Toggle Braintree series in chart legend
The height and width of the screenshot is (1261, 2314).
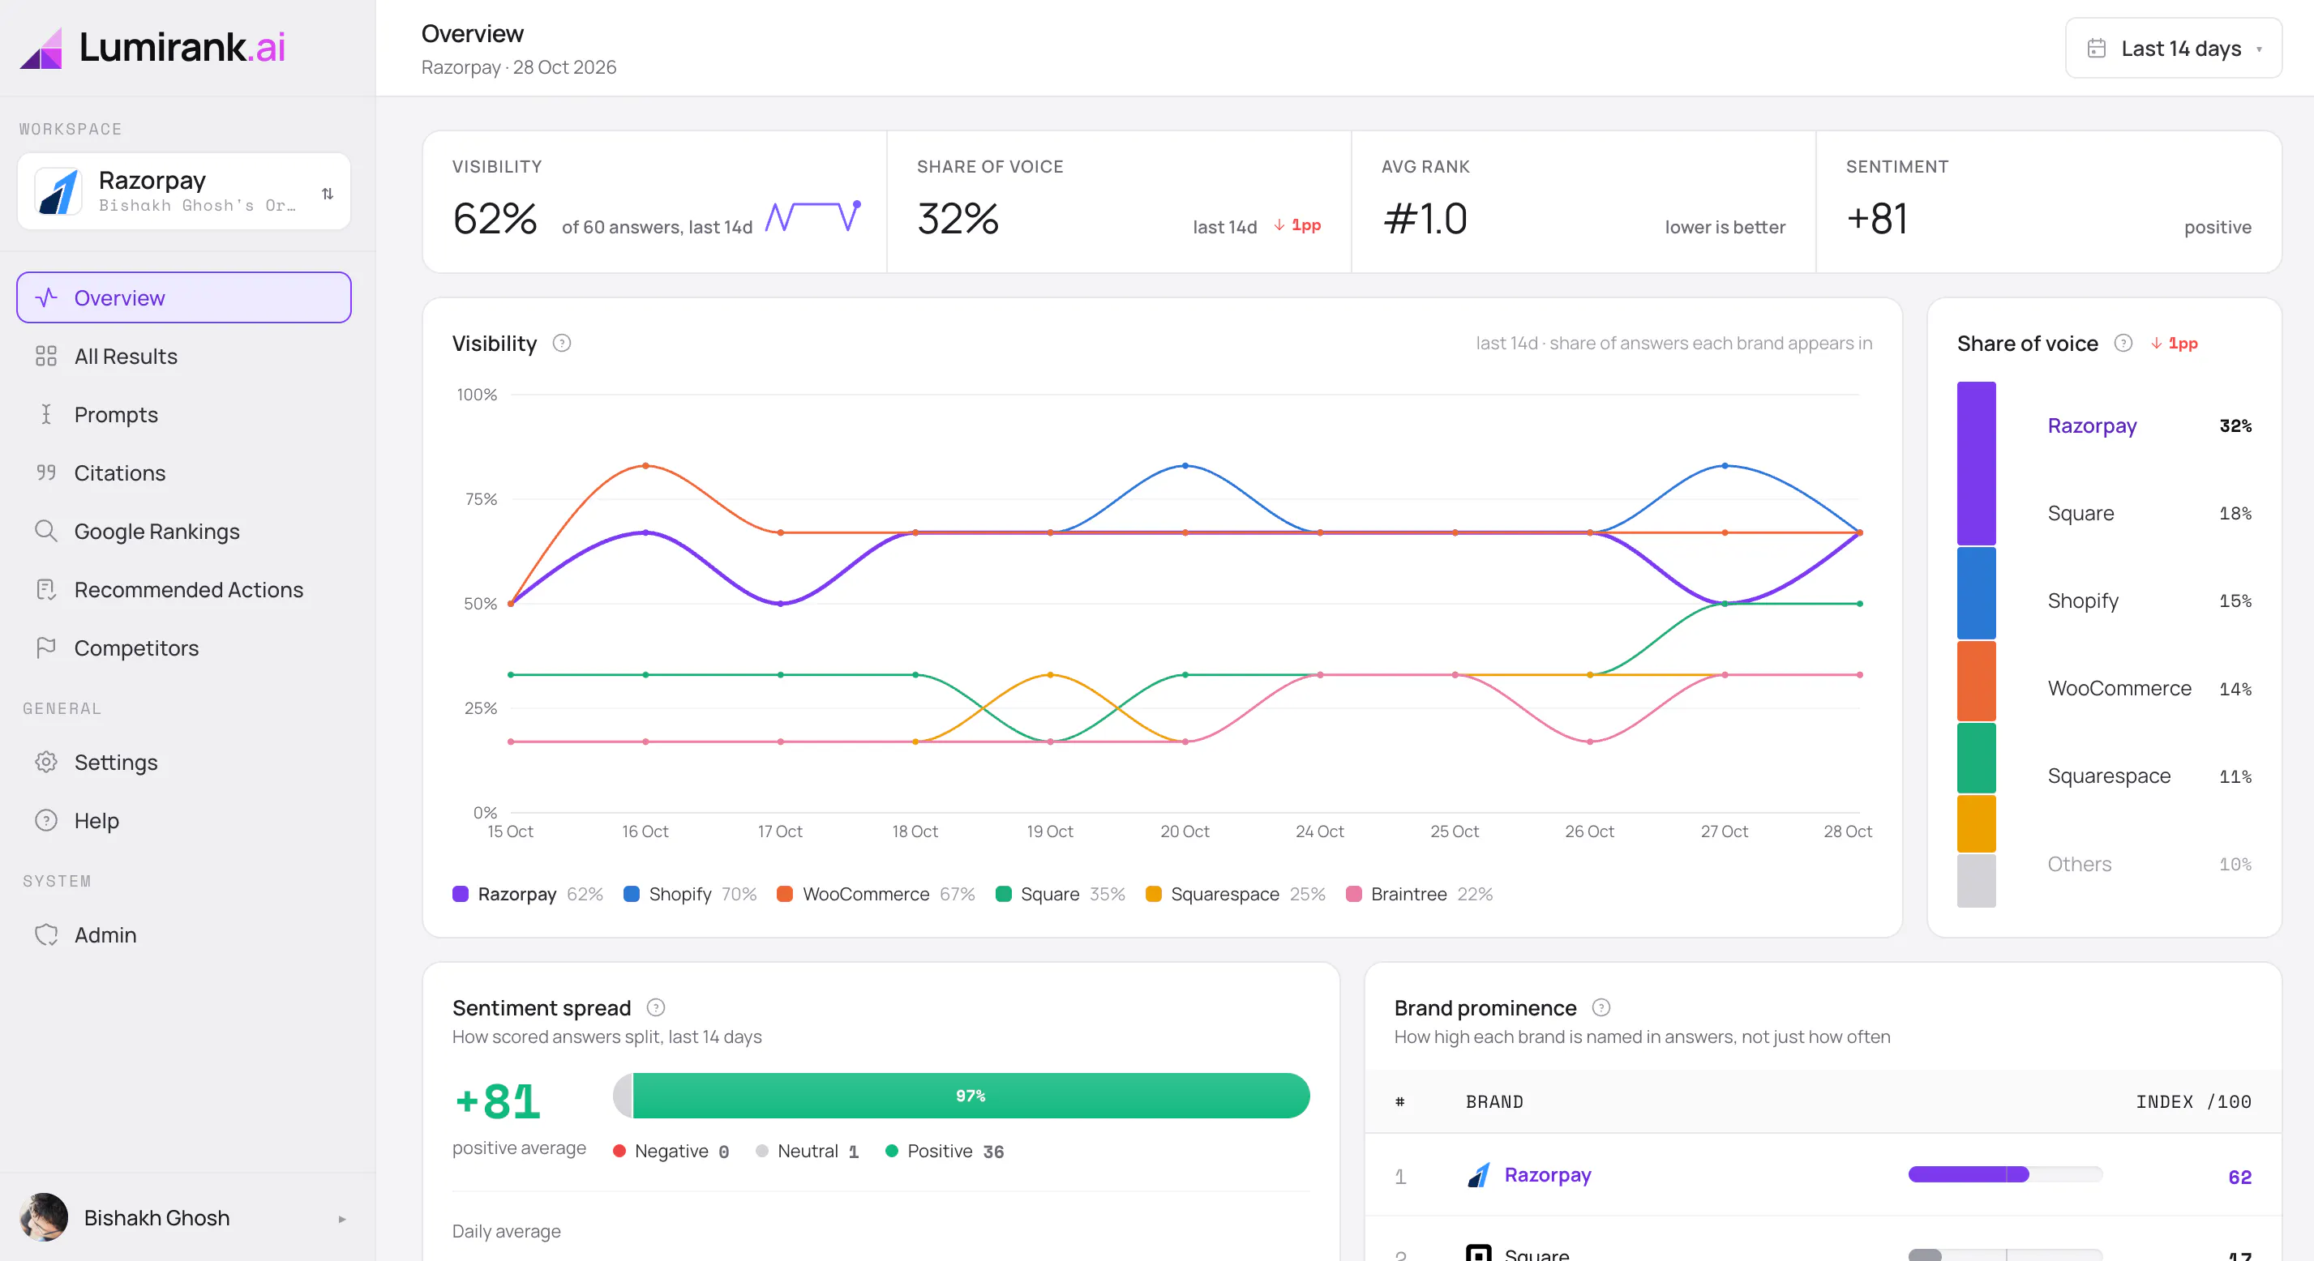pos(1420,894)
